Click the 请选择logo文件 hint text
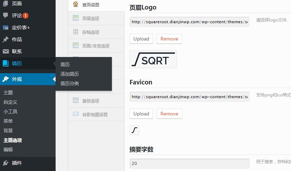The height and width of the screenshot is (171, 291). (272, 20)
